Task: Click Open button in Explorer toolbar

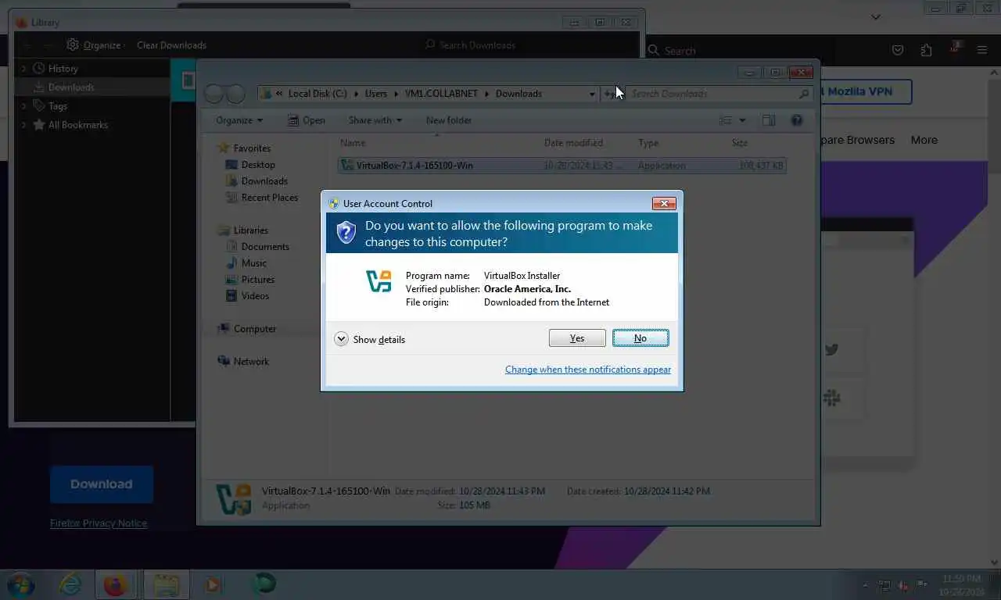Action: tap(306, 120)
